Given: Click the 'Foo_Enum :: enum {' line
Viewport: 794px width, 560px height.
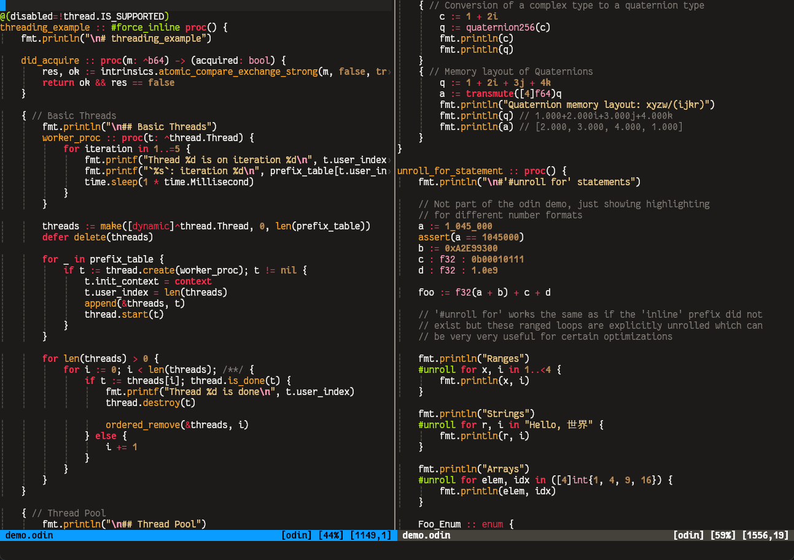Looking at the screenshot, I should tap(465, 524).
